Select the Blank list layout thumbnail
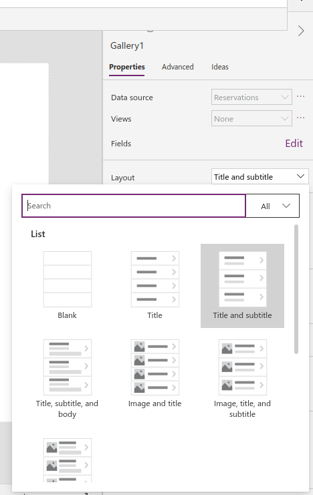 click(x=68, y=279)
